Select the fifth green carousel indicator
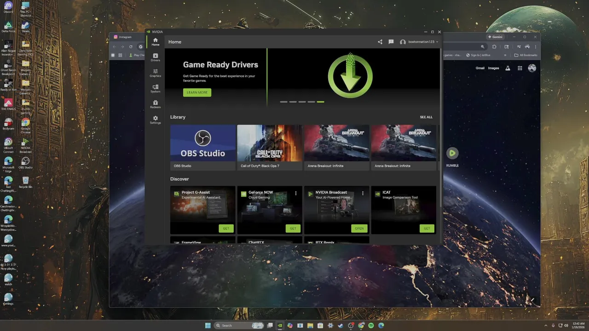The height and width of the screenshot is (331, 589). pos(320,102)
